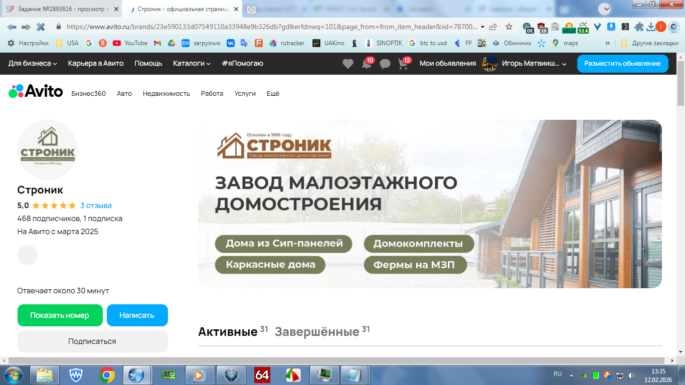Open maps bookmark
Viewport: 685px width, 385px height.
coord(565,43)
